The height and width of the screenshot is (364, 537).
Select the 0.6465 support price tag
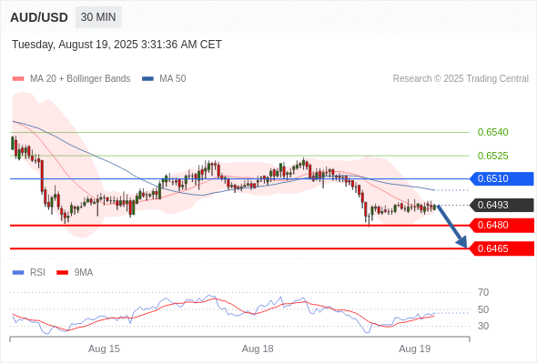click(502, 248)
